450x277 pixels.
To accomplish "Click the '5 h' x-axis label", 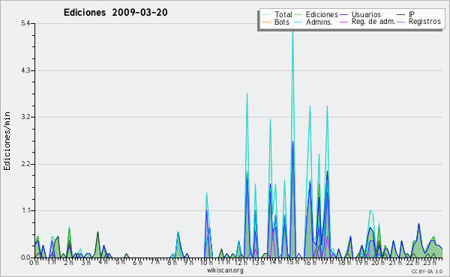I will [x=121, y=262].
